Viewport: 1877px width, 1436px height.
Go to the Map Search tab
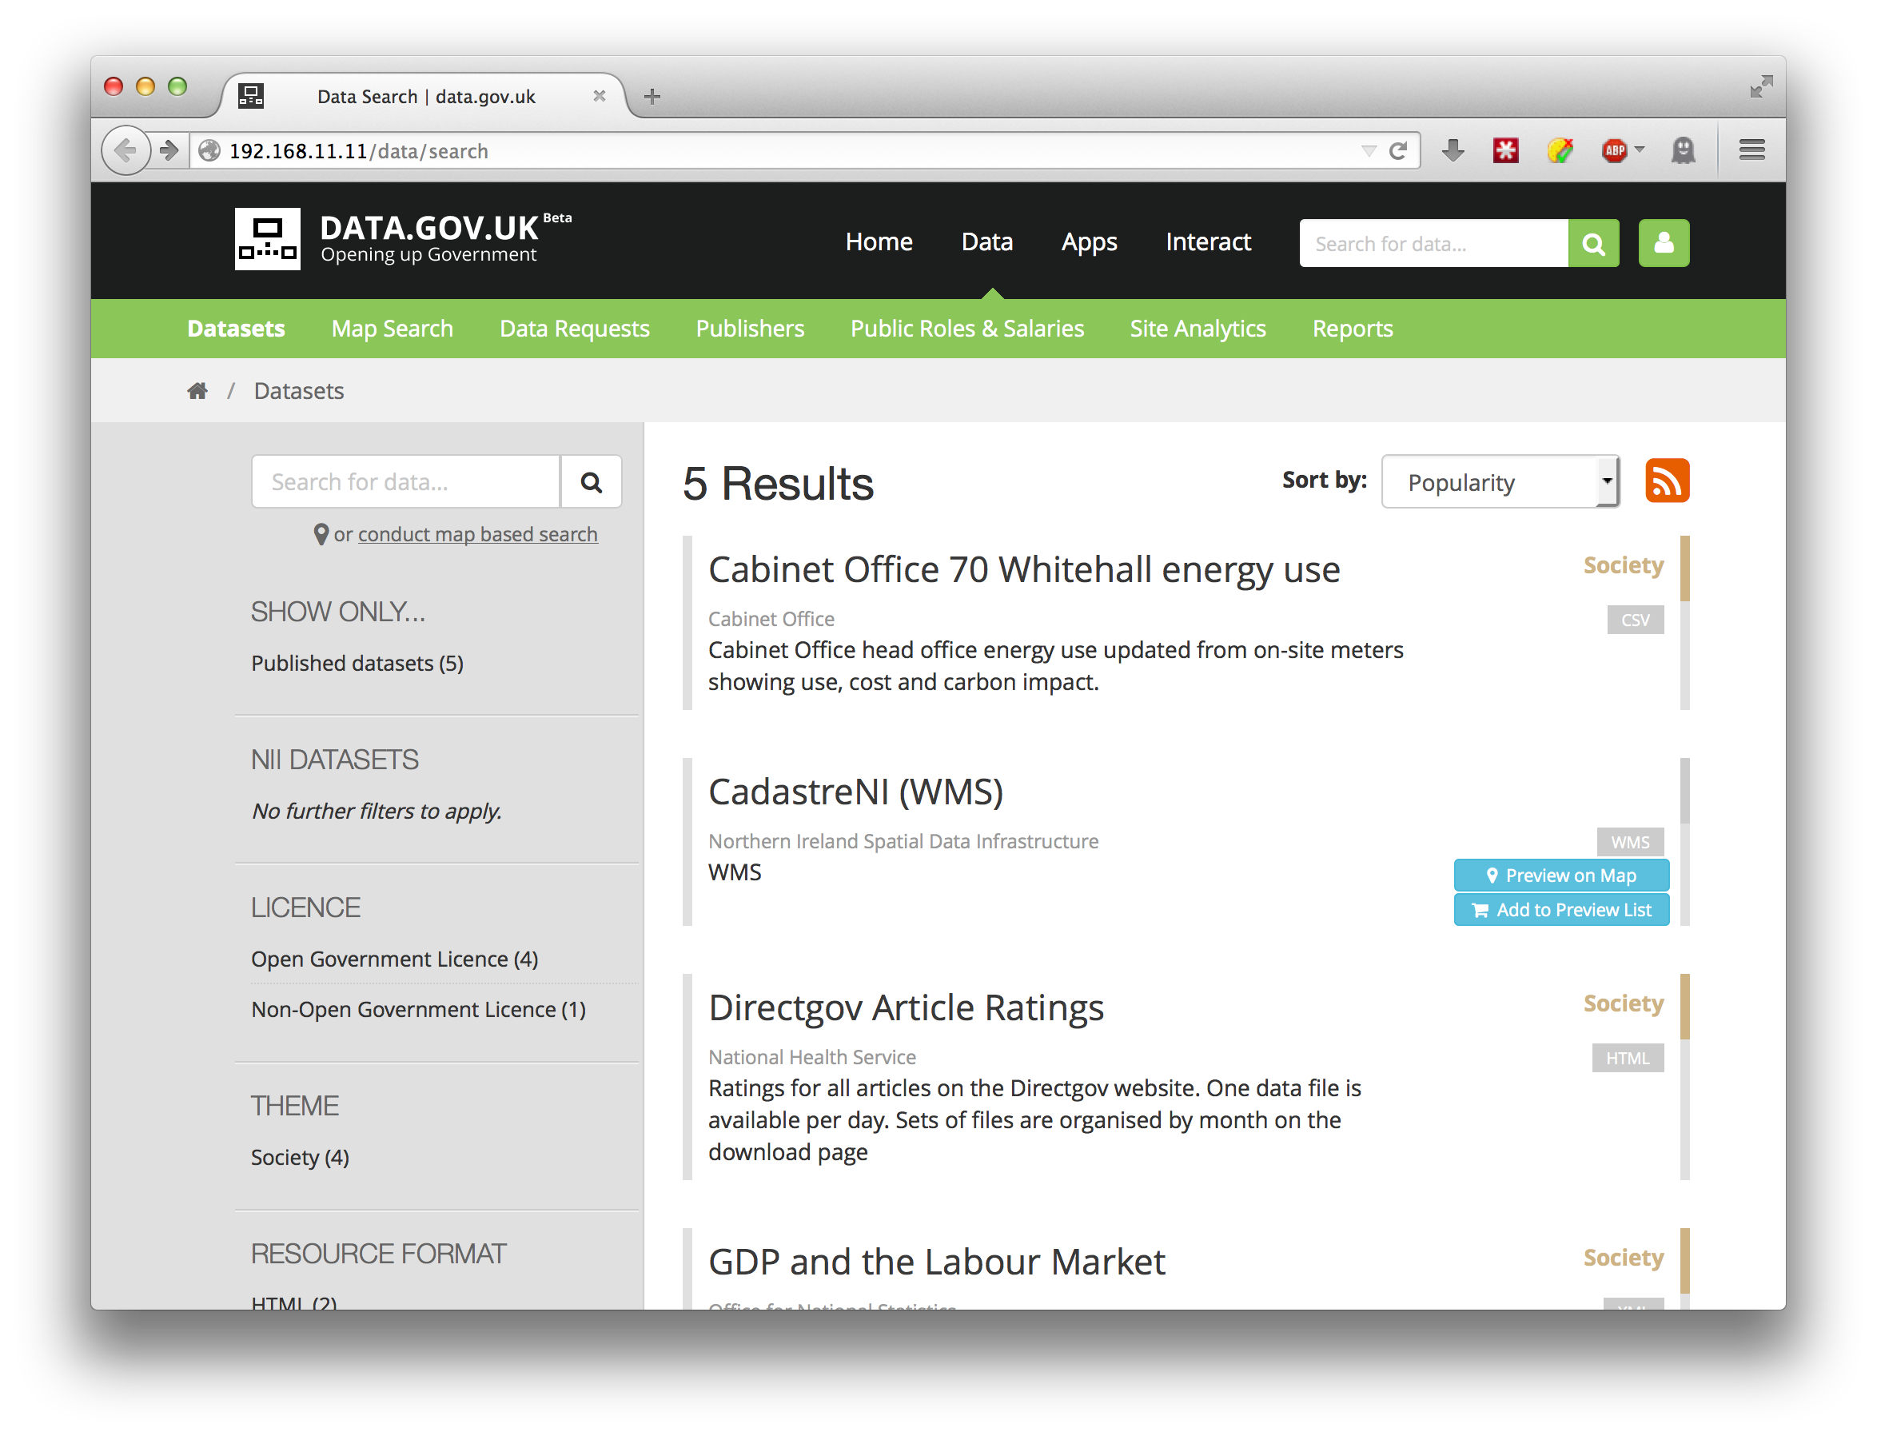coord(393,329)
